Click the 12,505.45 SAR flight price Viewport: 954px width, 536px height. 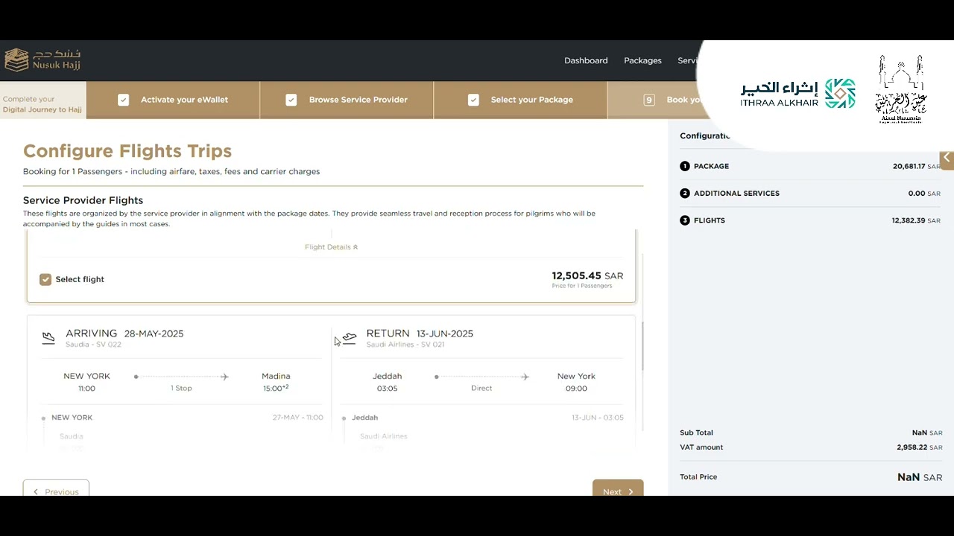pyautogui.click(x=587, y=275)
